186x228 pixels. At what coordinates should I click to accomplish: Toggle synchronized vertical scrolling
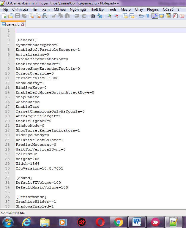click(125, 16)
